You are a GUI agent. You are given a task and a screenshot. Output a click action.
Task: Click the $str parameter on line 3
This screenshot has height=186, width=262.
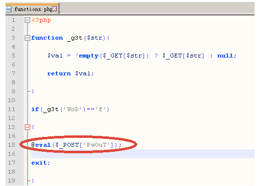[x=95, y=38]
